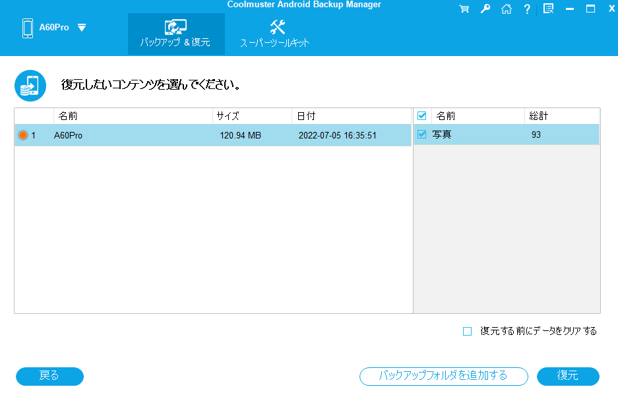Go to the home icon

(x=506, y=9)
